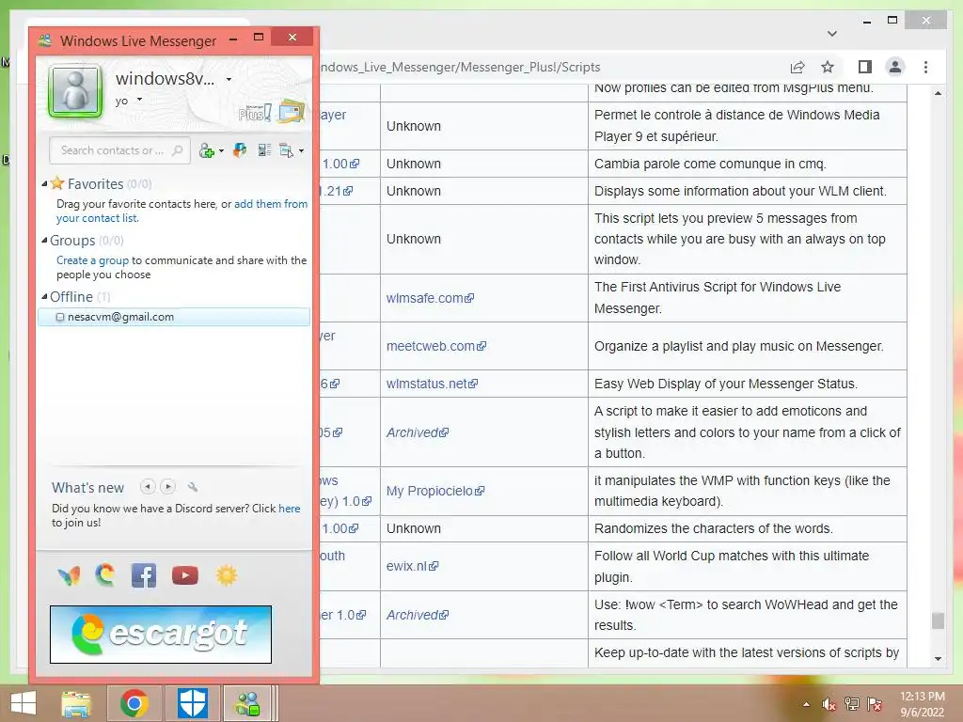Click the MSN butterfly icon
Viewport: 963px width, 722px height.
pos(69,576)
